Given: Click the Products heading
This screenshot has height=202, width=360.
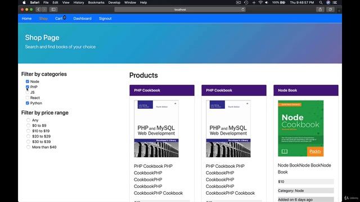Looking at the screenshot, I should click(x=143, y=75).
